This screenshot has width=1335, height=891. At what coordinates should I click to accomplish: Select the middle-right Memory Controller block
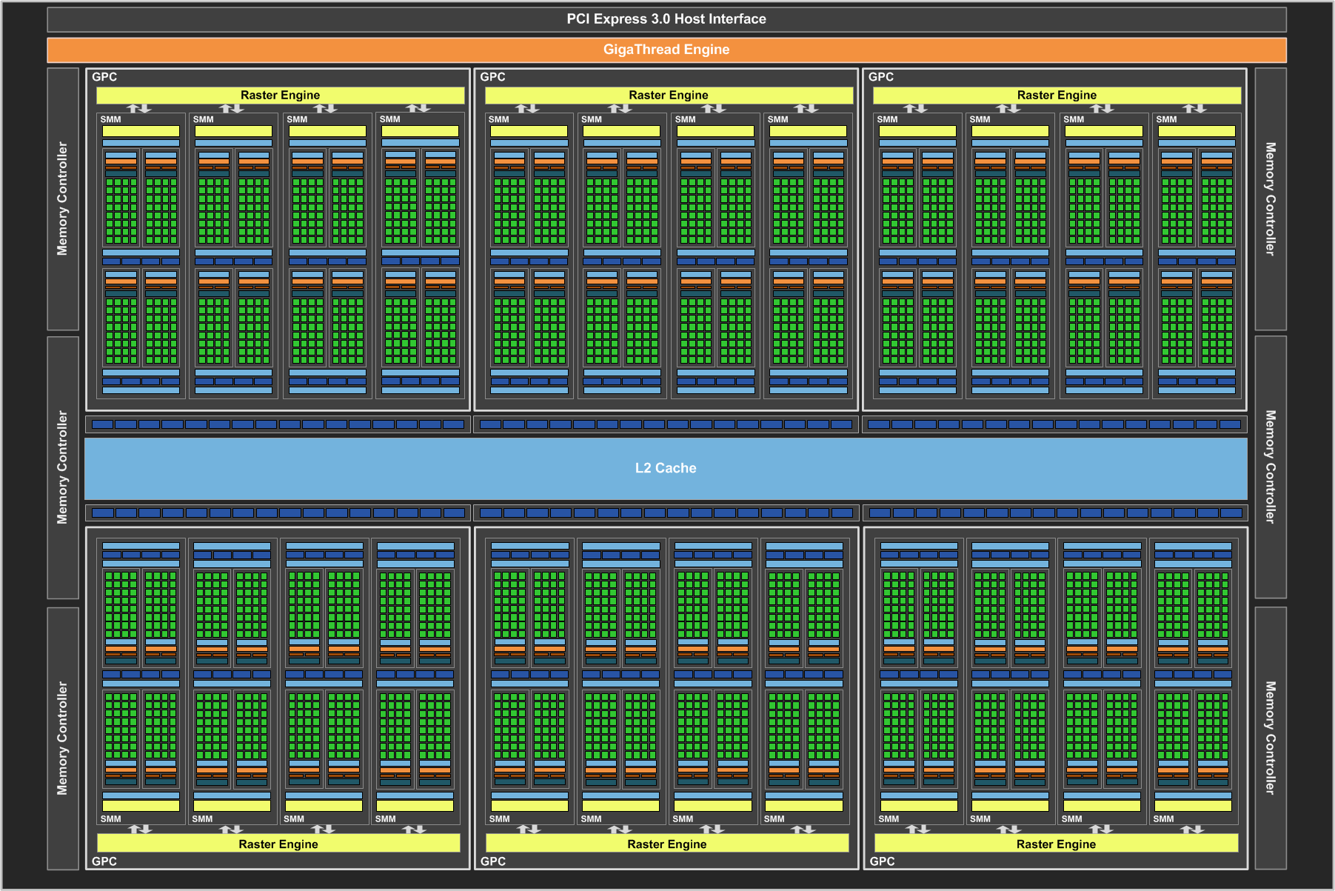1271,467
